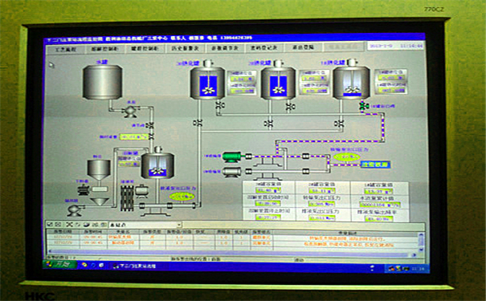Open the alarm group dropdown in alarm toolbar
The width and height of the screenshot is (486, 301).
pos(179,225)
